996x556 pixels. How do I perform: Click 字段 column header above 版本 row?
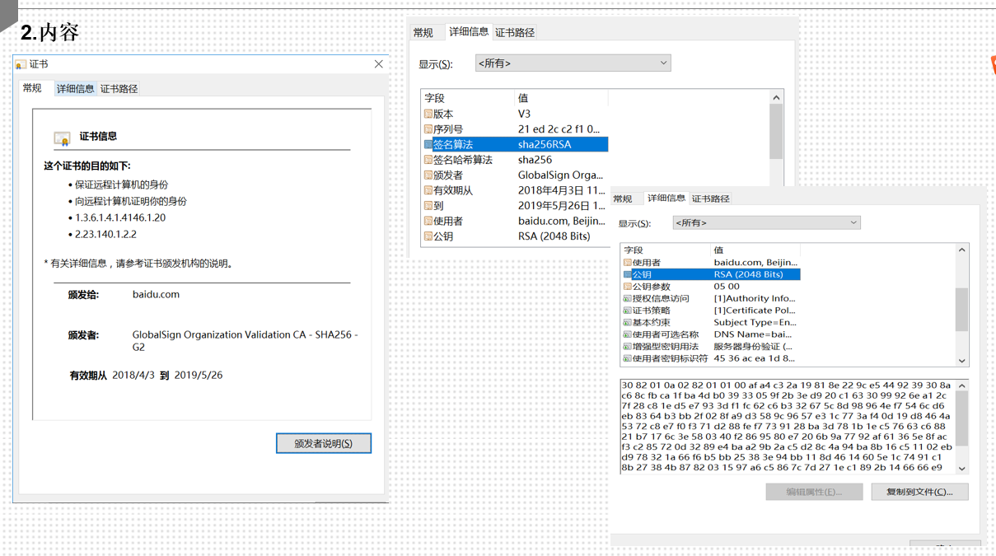[x=468, y=98]
